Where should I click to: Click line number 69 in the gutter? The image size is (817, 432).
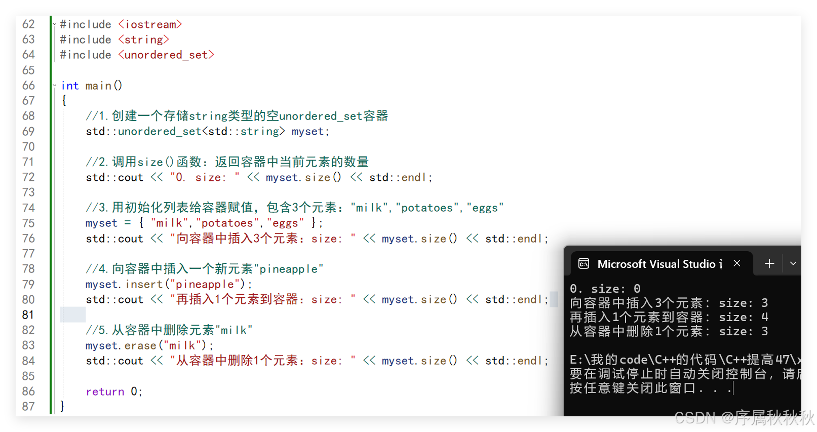tap(28, 132)
